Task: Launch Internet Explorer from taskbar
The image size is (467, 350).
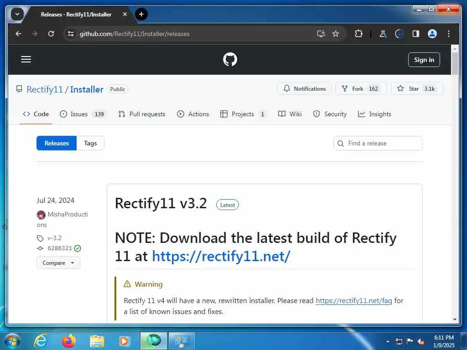Action: 40,341
